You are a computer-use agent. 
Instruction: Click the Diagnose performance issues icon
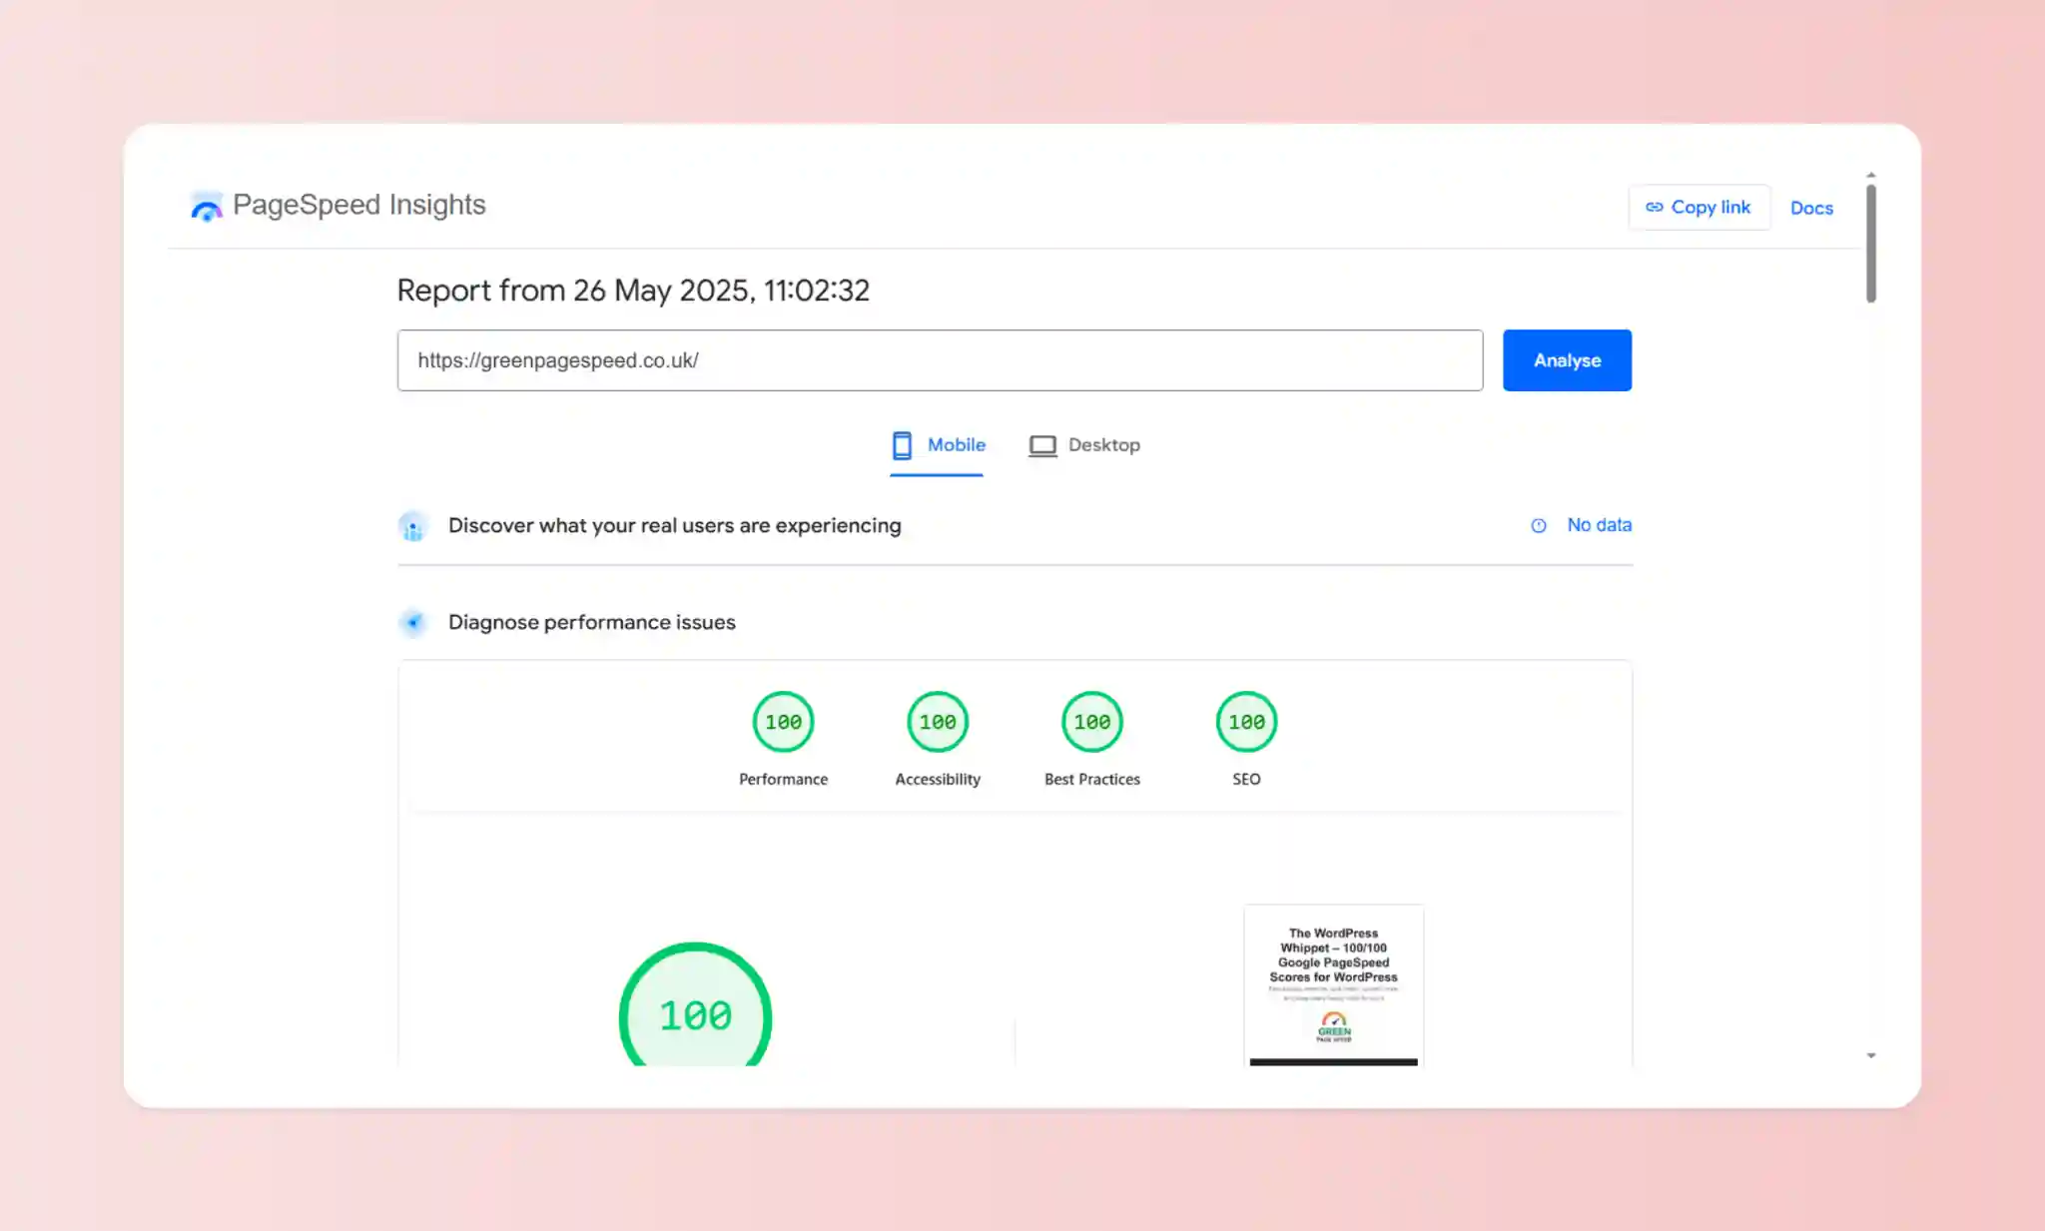(412, 623)
